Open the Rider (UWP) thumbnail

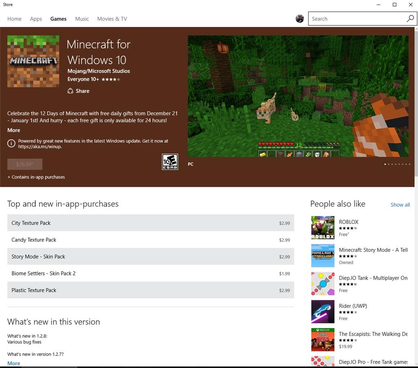(323, 312)
